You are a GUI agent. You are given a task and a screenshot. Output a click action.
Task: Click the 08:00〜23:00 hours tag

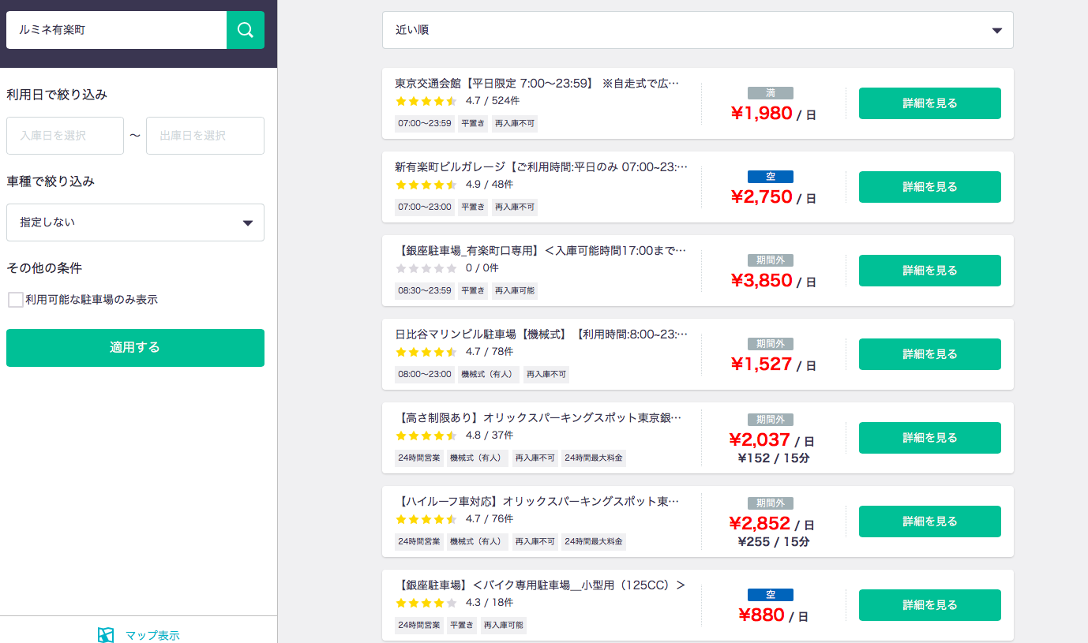coord(425,374)
